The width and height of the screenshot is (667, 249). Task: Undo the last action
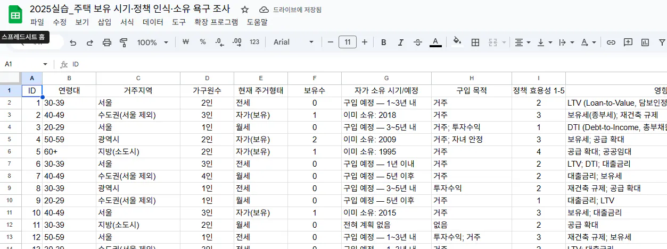(x=73, y=42)
